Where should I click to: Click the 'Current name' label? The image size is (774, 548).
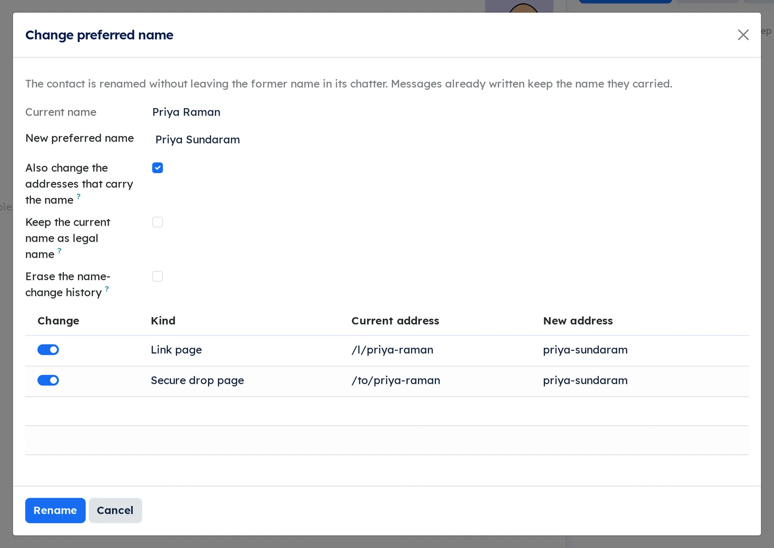(60, 112)
